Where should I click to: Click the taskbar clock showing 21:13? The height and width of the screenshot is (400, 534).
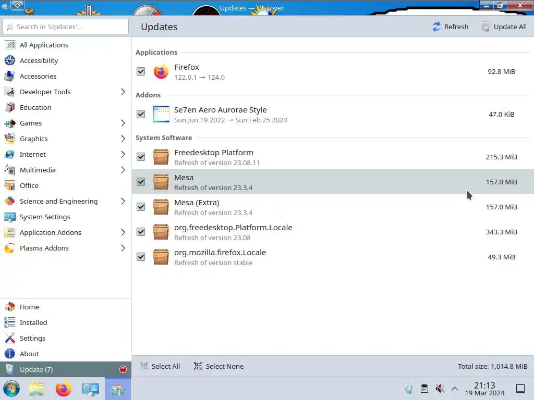[x=484, y=389]
